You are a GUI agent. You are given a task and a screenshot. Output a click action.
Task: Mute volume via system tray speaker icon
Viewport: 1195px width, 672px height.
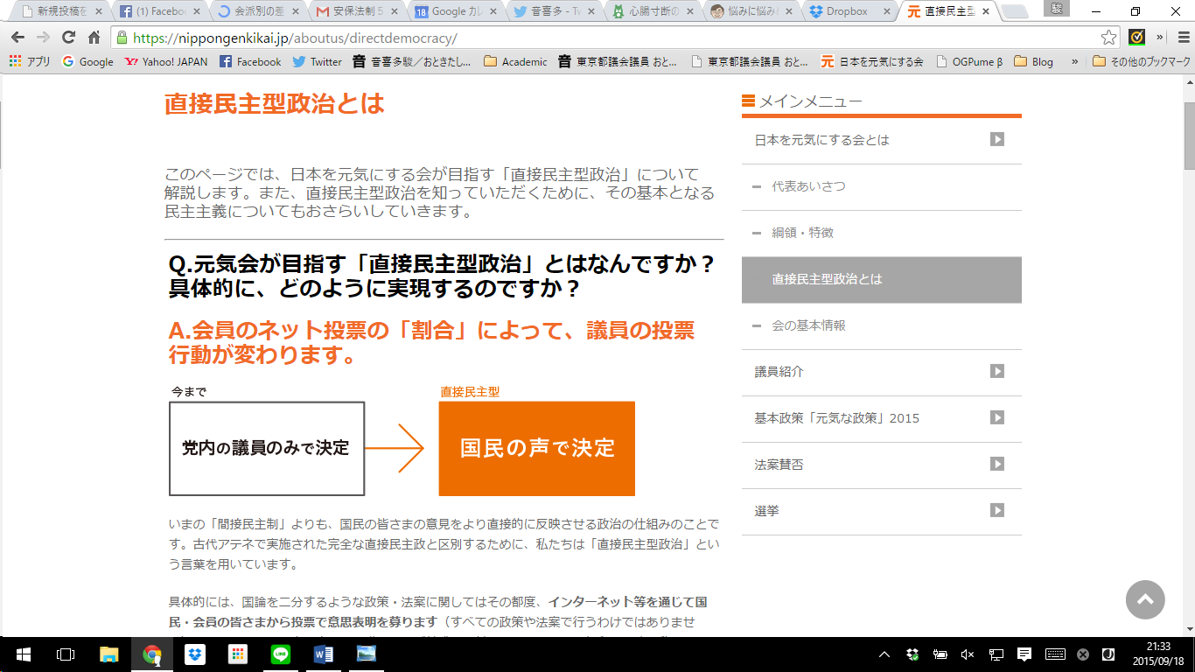pos(967,654)
